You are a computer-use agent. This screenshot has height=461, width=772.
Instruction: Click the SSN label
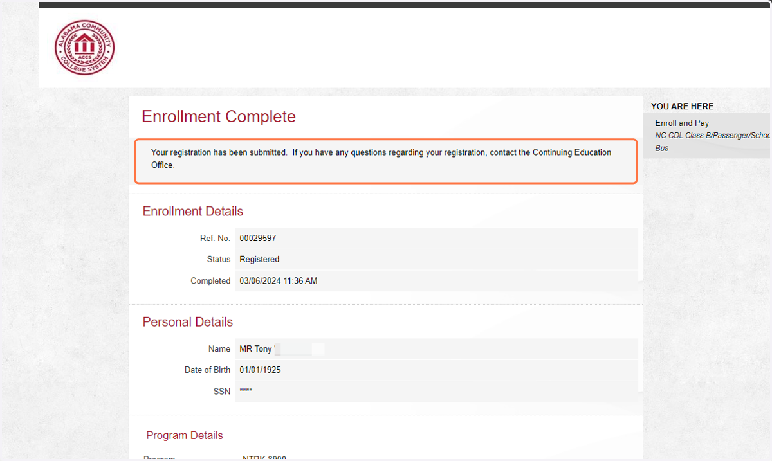222,392
